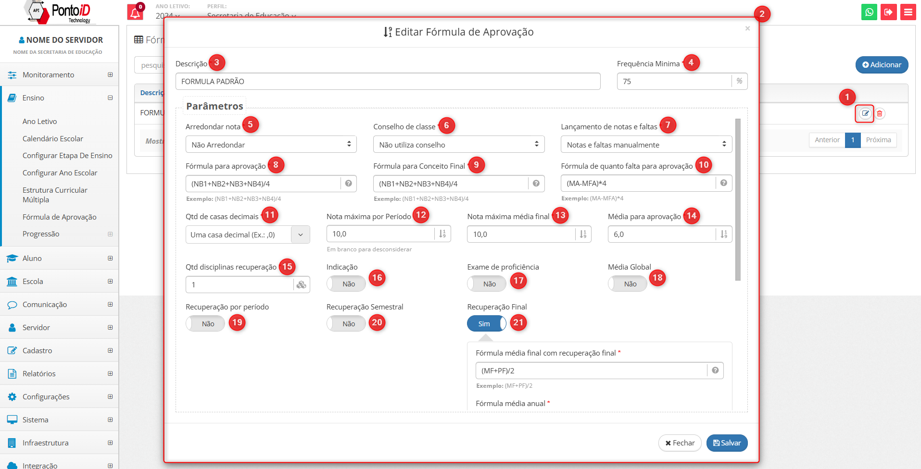Image resolution: width=921 pixels, height=469 pixels.
Task: Click help icon beside Fórmula para Conceito Final
Action: point(536,184)
